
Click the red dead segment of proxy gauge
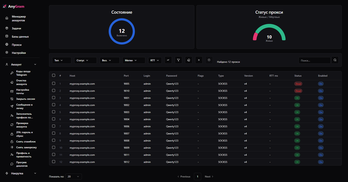click(255, 36)
